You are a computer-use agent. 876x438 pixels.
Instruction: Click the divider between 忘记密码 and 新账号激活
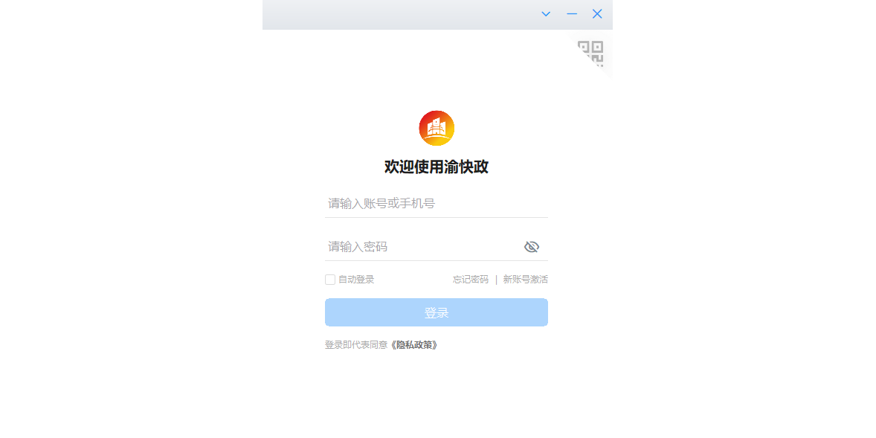point(496,280)
